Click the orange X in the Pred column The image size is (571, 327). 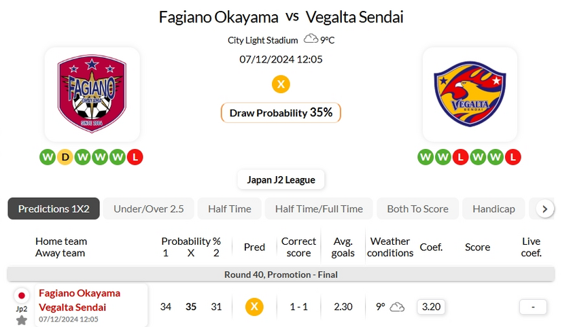click(254, 307)
